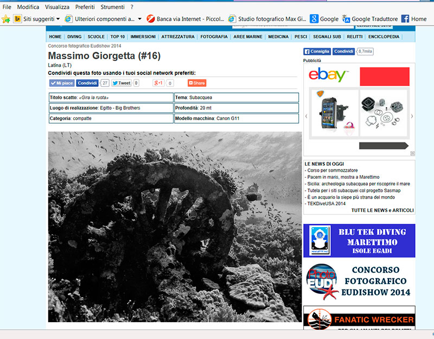Click the phone holder product thumbnail
This screenshot has width=434, height=339.
(335, 113)
